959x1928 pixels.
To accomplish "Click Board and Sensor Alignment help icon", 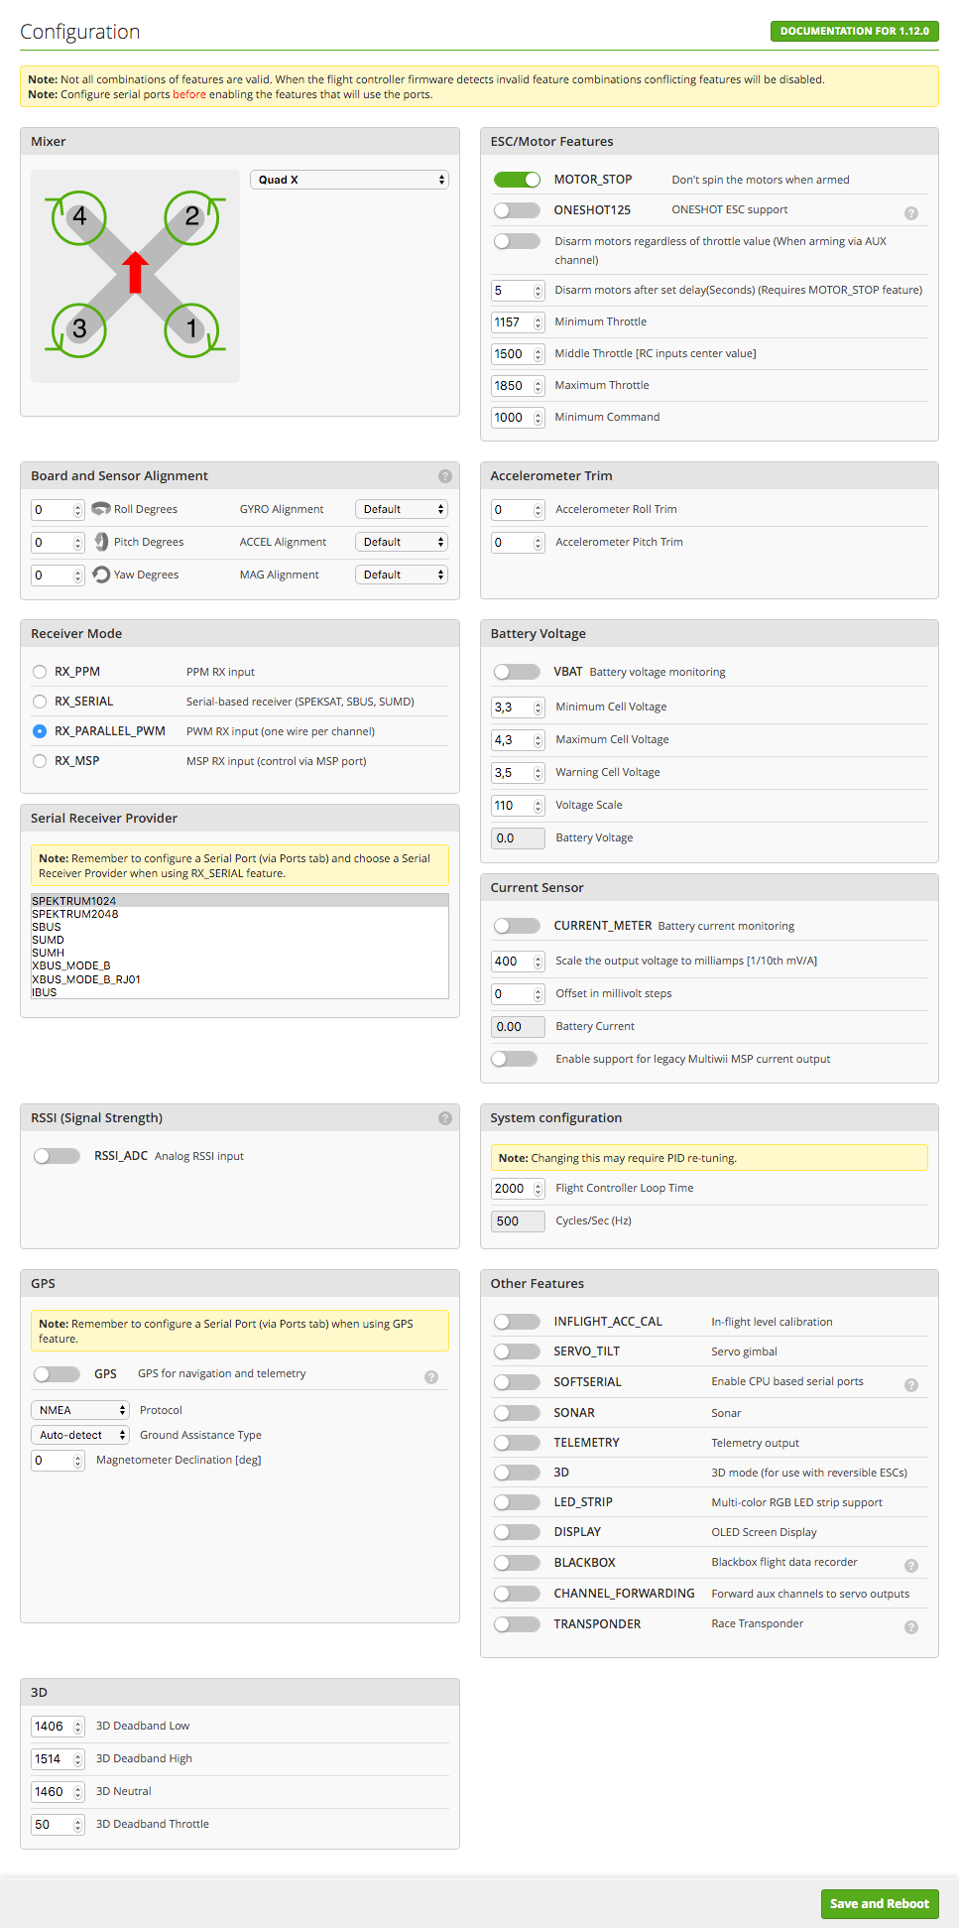I will pyautogui.click(x=444, y=476).
